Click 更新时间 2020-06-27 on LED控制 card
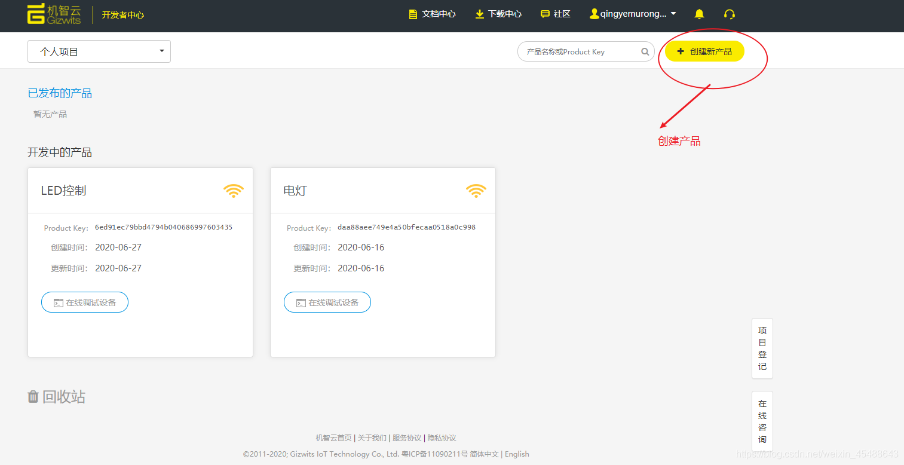The image size is (904, 465). point(118,268)
